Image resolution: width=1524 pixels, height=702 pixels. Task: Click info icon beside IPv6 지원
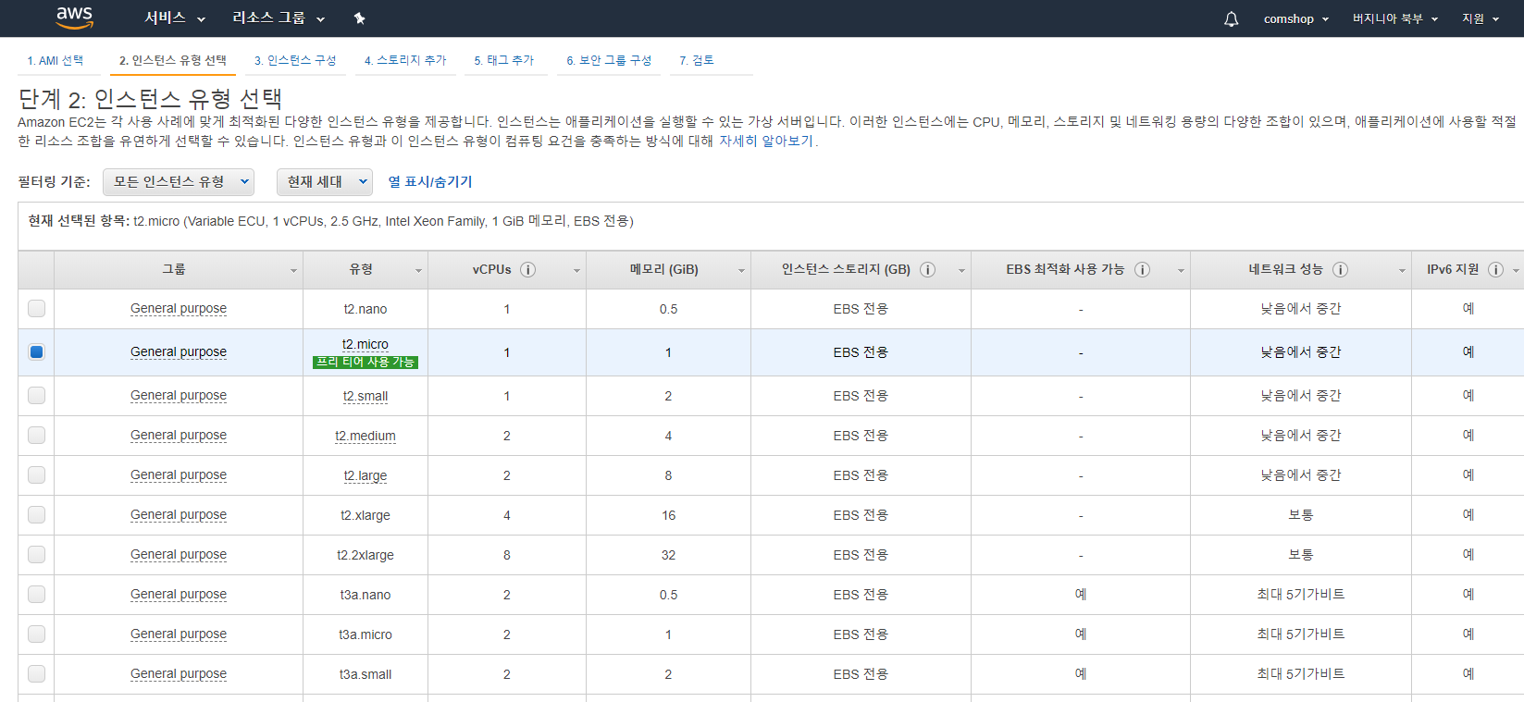pyautogui.click(x=1495, y=269)
